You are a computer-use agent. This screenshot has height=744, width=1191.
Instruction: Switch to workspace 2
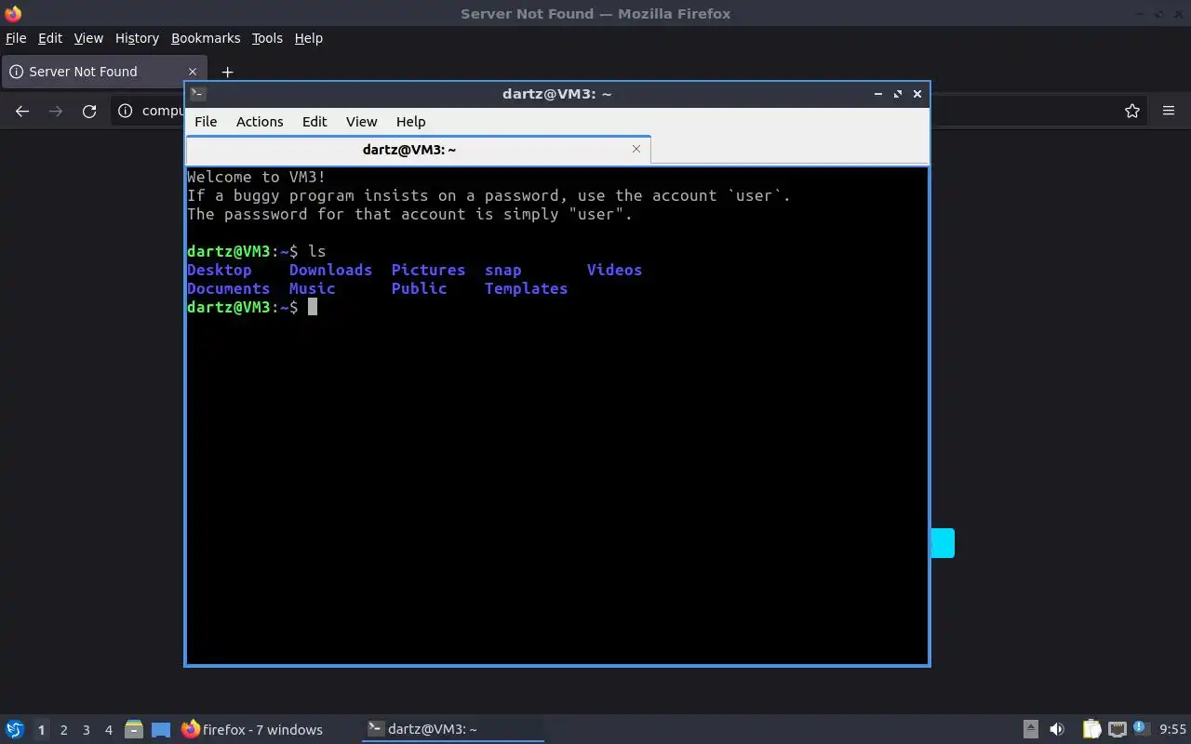(x=64, y=730)
